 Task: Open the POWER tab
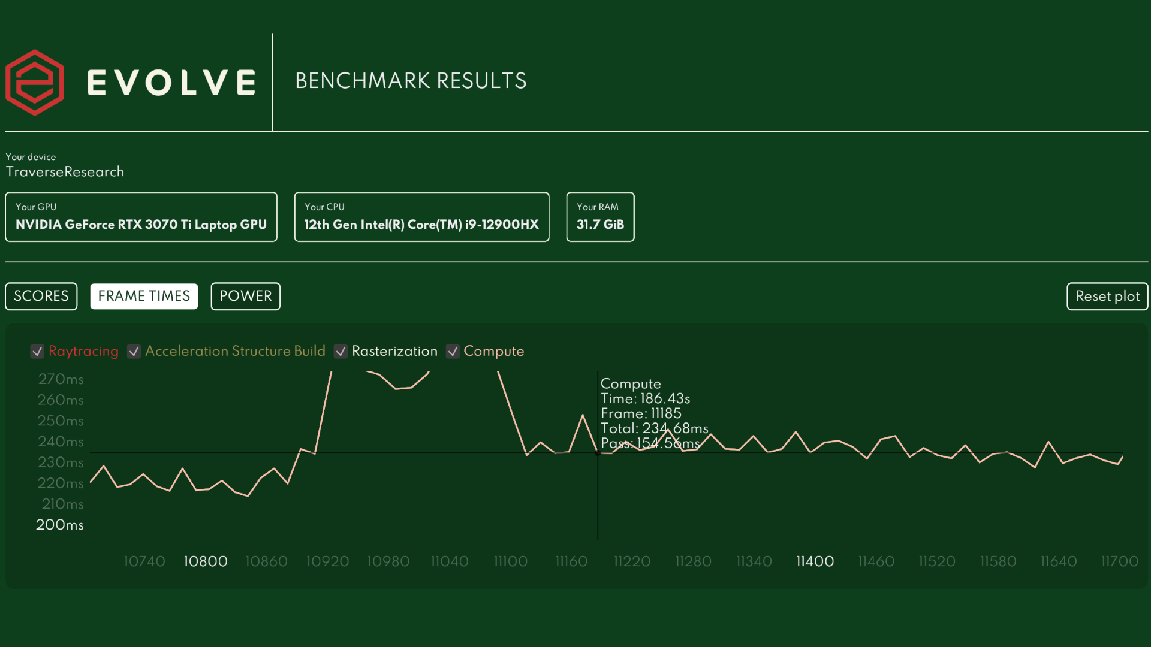(x=245, y=297)
